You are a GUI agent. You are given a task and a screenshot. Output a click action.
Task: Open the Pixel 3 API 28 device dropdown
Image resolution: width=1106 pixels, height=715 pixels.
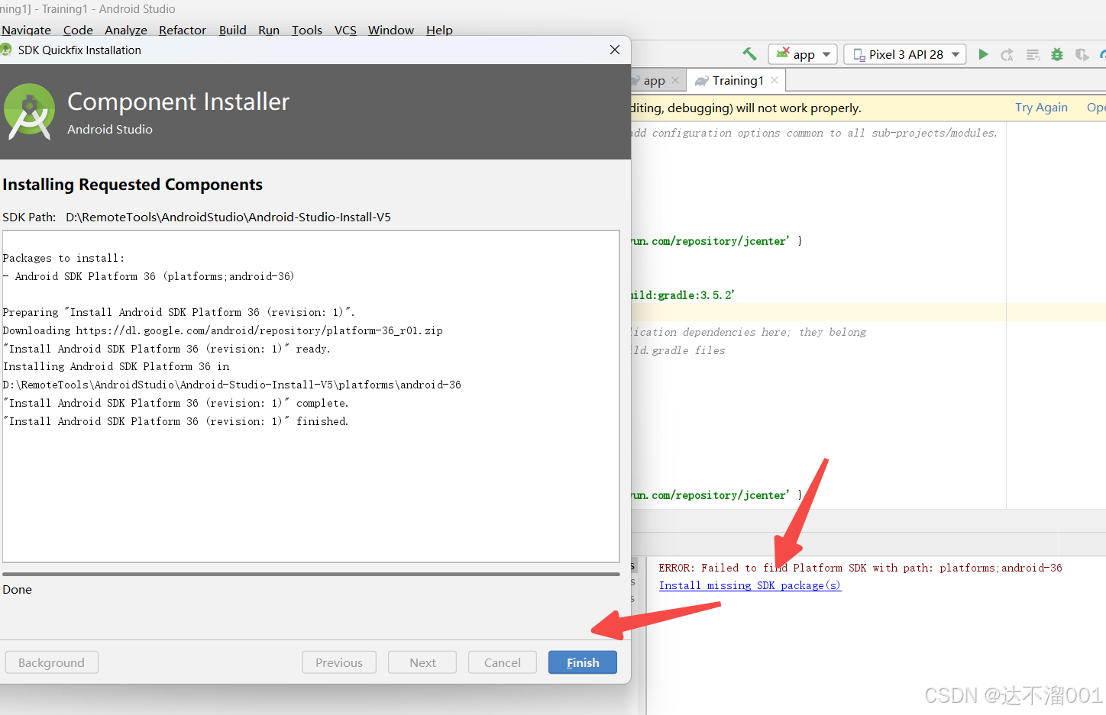point(905,54)
